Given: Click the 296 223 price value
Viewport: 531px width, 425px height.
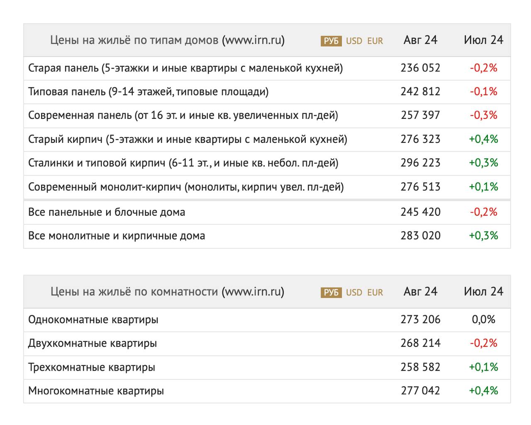Looking at the screenshot, I should pyautogui.click(x=420, y=163).
